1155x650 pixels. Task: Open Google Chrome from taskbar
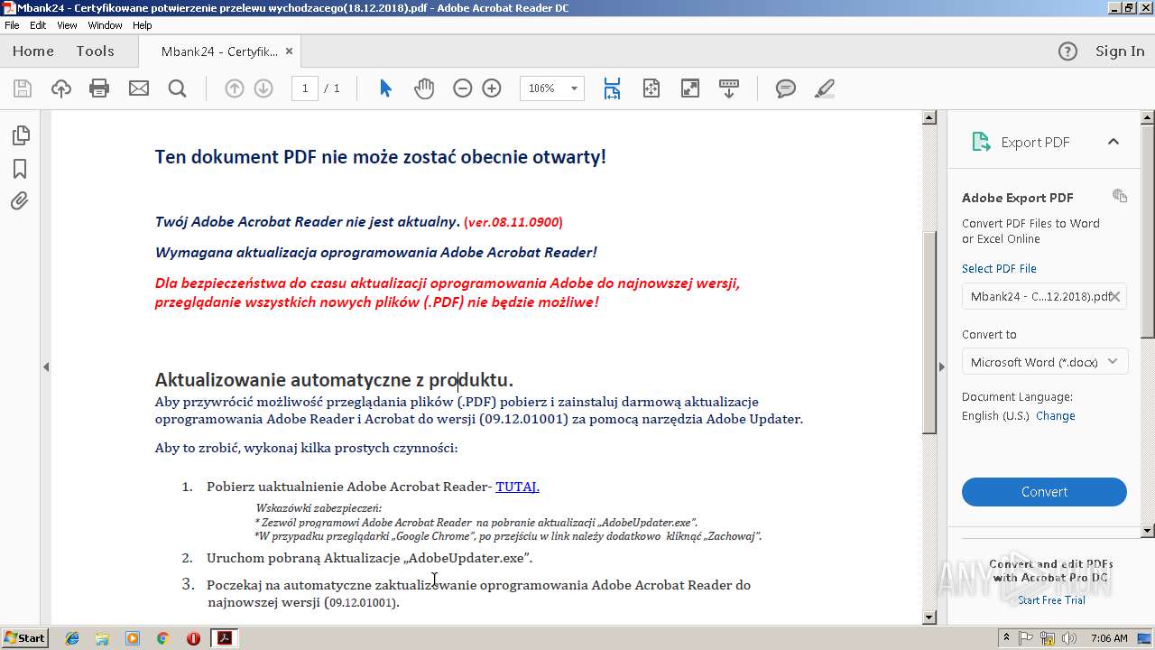(x=162, y=638)
